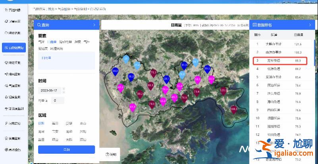Image resolution: width=318 pixels, height=164 pixels.
Task: Select the 64.9 magenta map marker
Action: 133,107
